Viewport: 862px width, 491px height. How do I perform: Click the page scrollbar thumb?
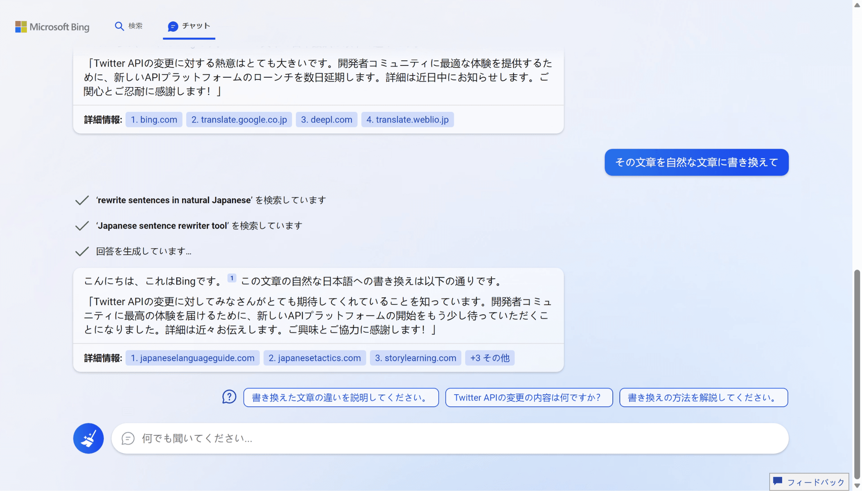[857, 375]
